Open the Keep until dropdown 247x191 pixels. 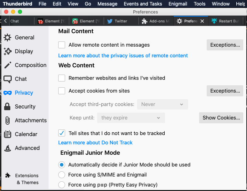(x=131, y=118)
